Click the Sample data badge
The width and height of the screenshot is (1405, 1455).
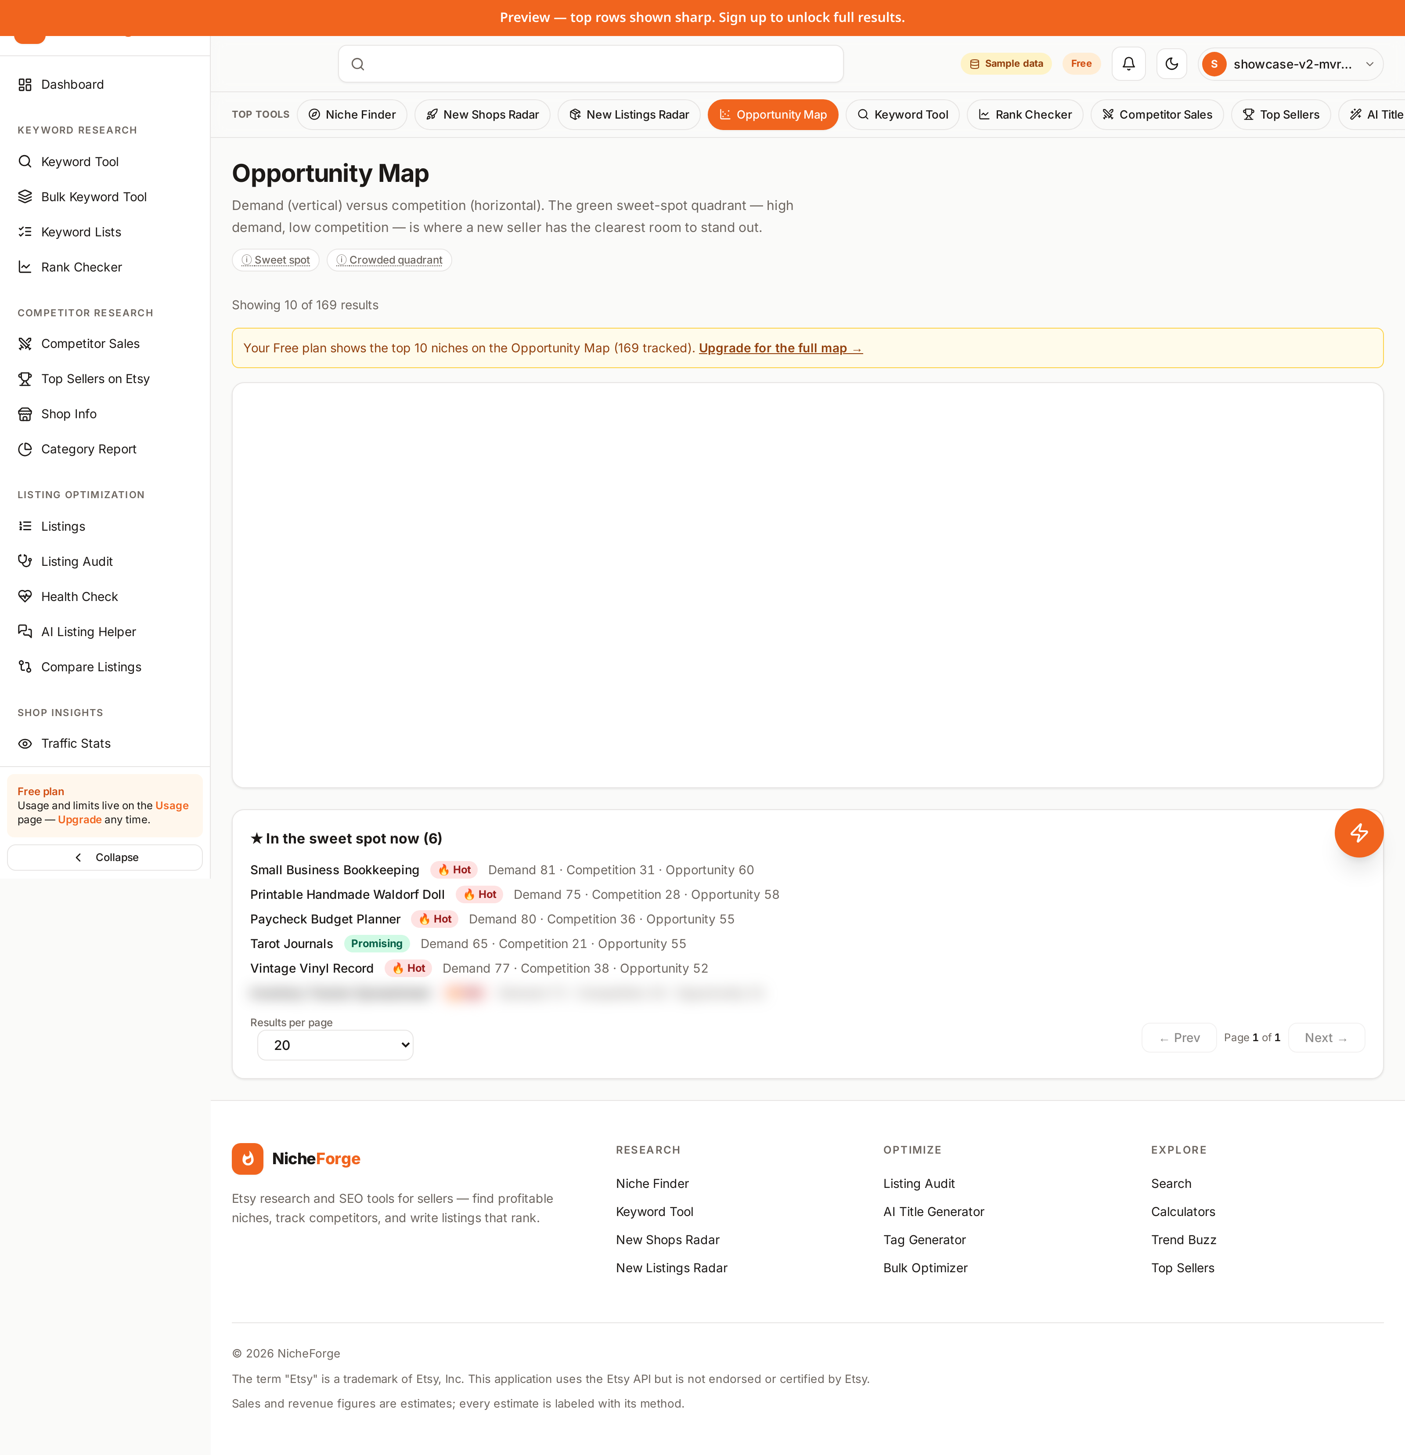(1006, 64)
